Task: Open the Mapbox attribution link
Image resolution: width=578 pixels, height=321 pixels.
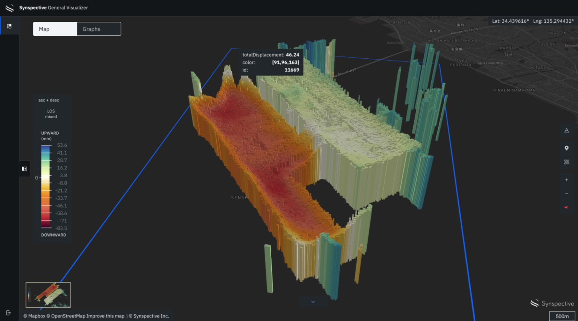Action: point(34,316)
